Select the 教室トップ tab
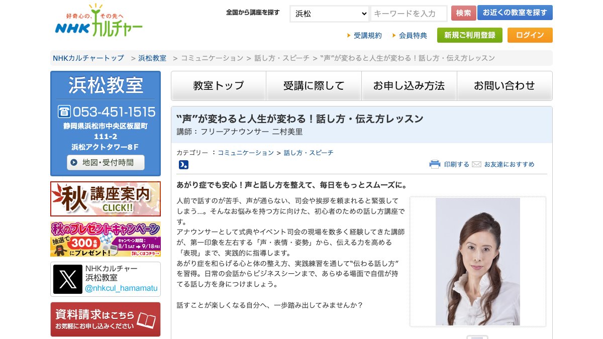This screenshot has height=339, width=603. (219, 86)
